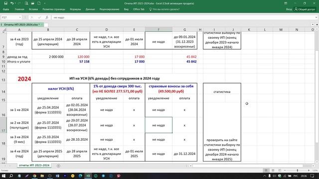Switch to Page Layout view in status bar
The image size is (319, 179).
[x=273, y=170]
